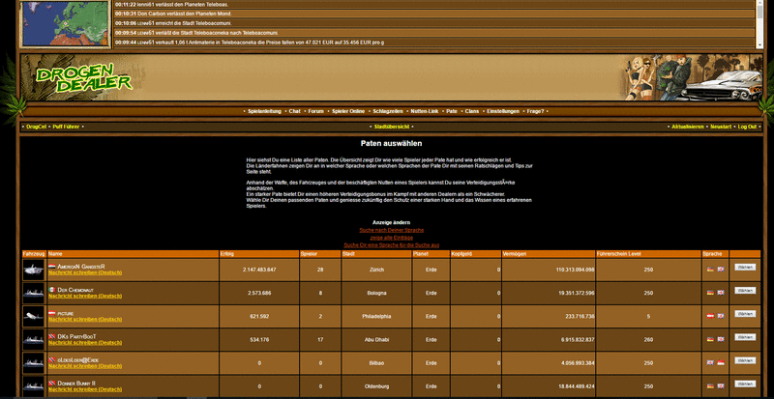Click the ship icon for Der Chemonaut
This screenshot has height=399, width=774.
(x=34, y=293)
